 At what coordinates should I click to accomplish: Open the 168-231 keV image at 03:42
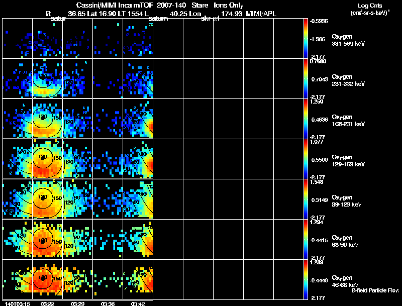pyautogui.click(x=138, y=119)
